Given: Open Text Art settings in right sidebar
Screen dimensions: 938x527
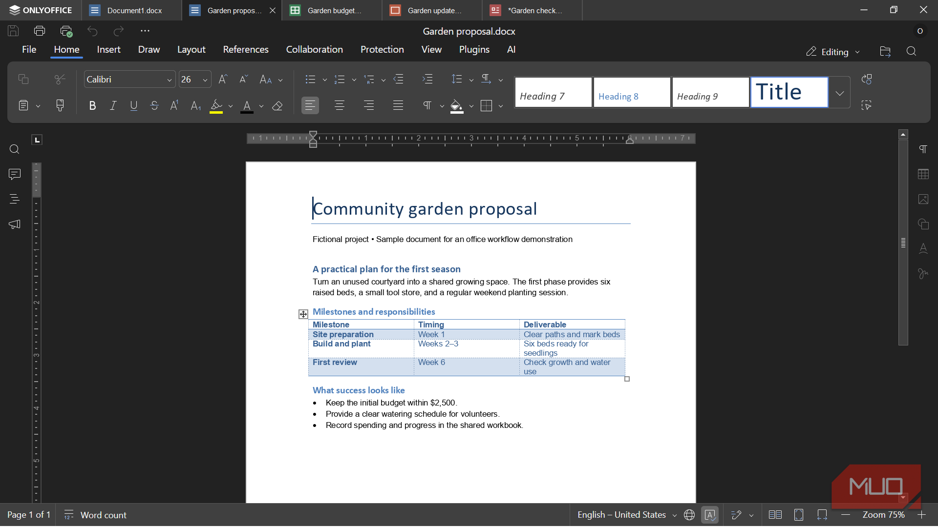Looking at the screenshot, I should click(x=923, y=249).
